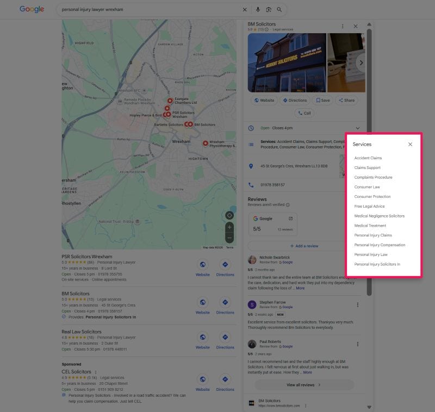Select the BM Solicitors map pin

pos(190,124)
